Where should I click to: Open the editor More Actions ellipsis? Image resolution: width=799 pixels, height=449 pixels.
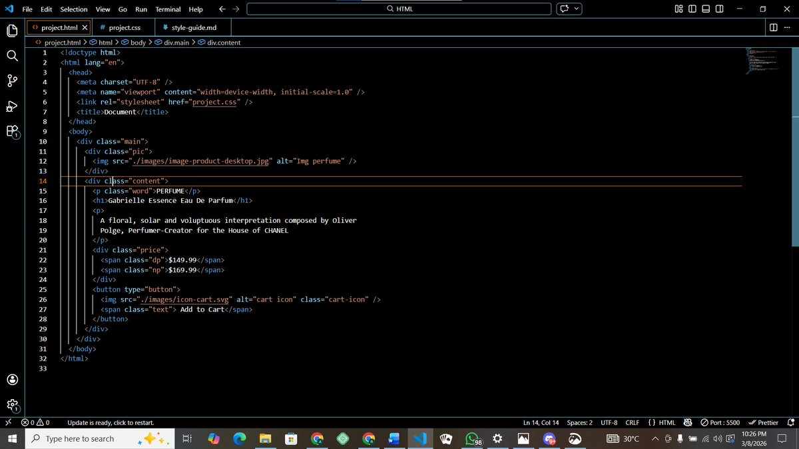tap(788, 27)
